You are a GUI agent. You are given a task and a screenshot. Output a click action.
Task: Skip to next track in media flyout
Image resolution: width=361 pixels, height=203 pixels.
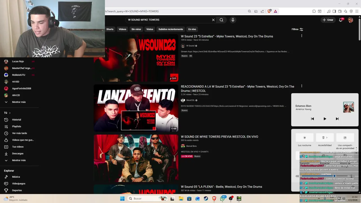(337, 119)
